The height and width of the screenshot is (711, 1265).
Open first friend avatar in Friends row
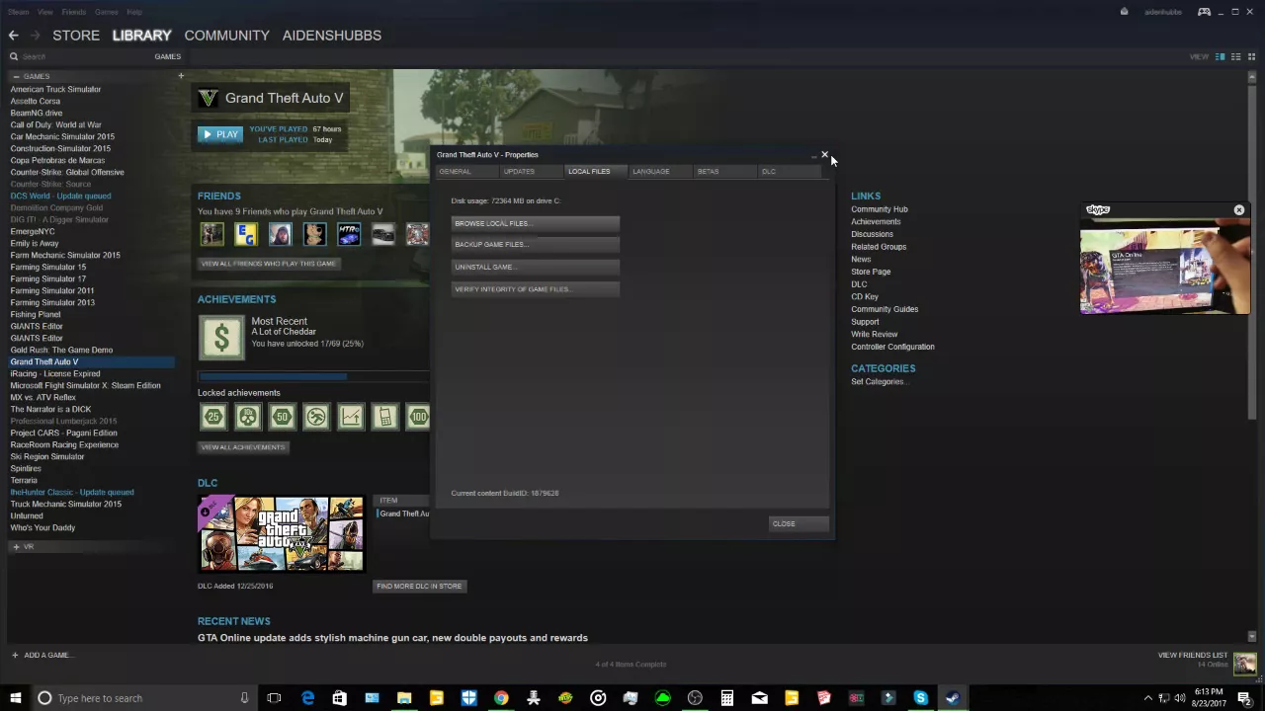pyautogui.click(x=211, y=234)
